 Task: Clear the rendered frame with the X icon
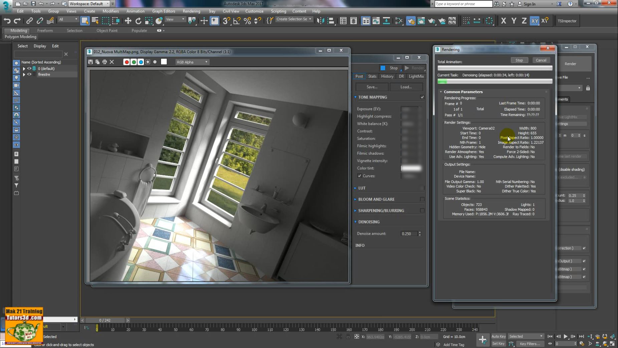pyautogui.click(x=112, y=62)
